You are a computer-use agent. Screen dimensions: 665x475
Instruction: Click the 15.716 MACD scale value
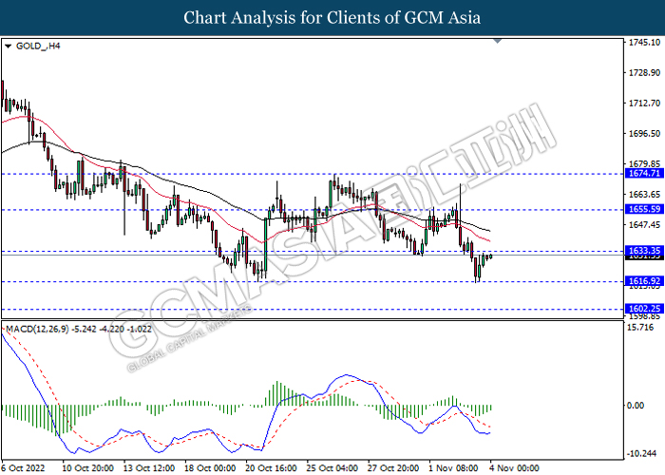(640, 327)
